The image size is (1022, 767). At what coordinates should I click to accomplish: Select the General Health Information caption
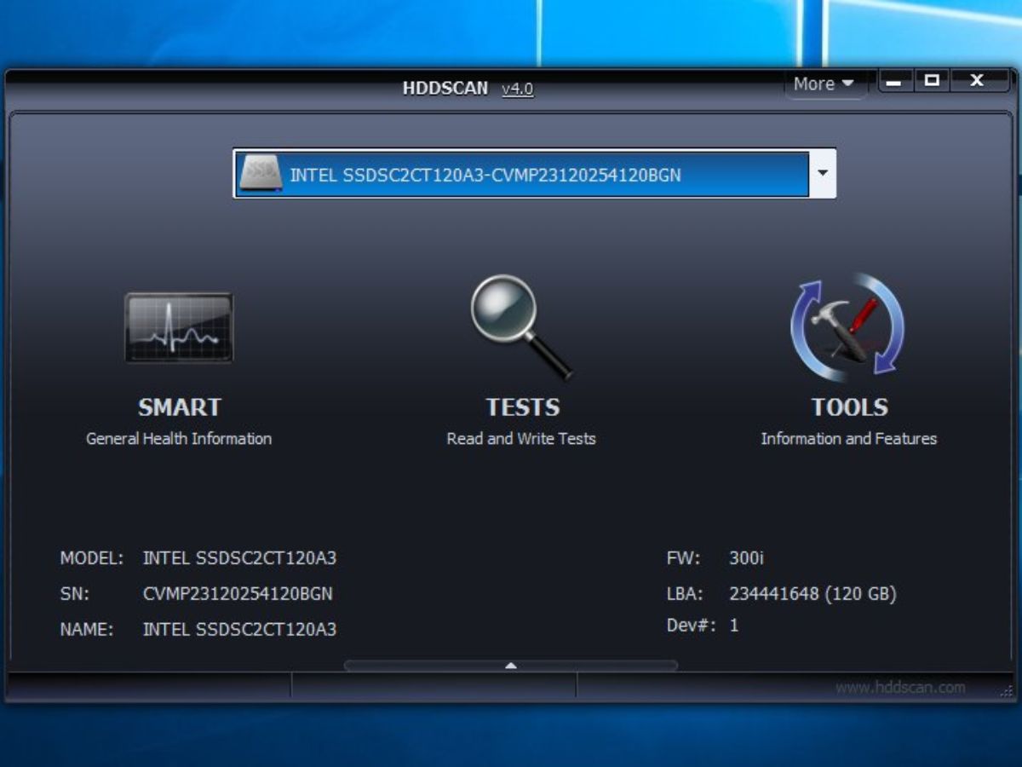point(179,439)
